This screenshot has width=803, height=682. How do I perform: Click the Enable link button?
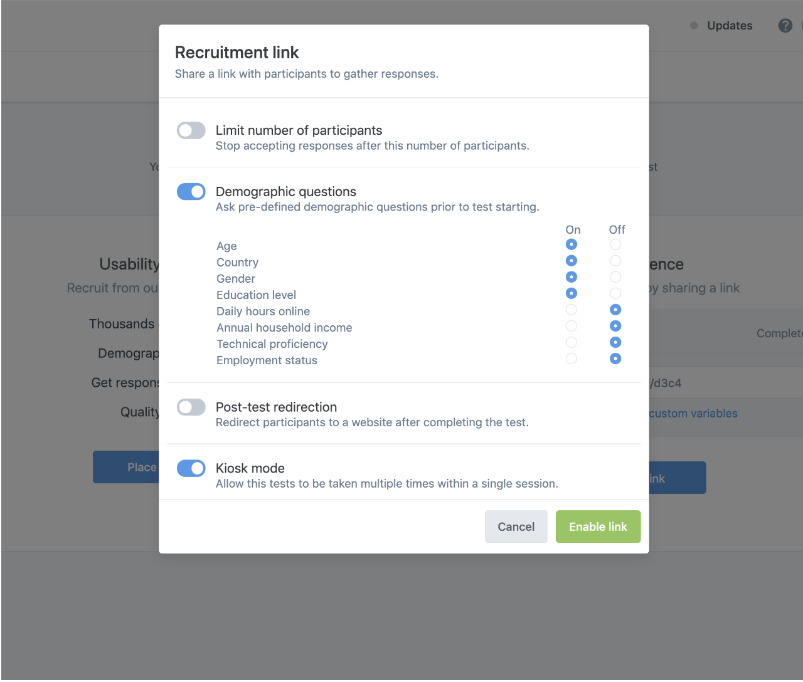point(598,527)
